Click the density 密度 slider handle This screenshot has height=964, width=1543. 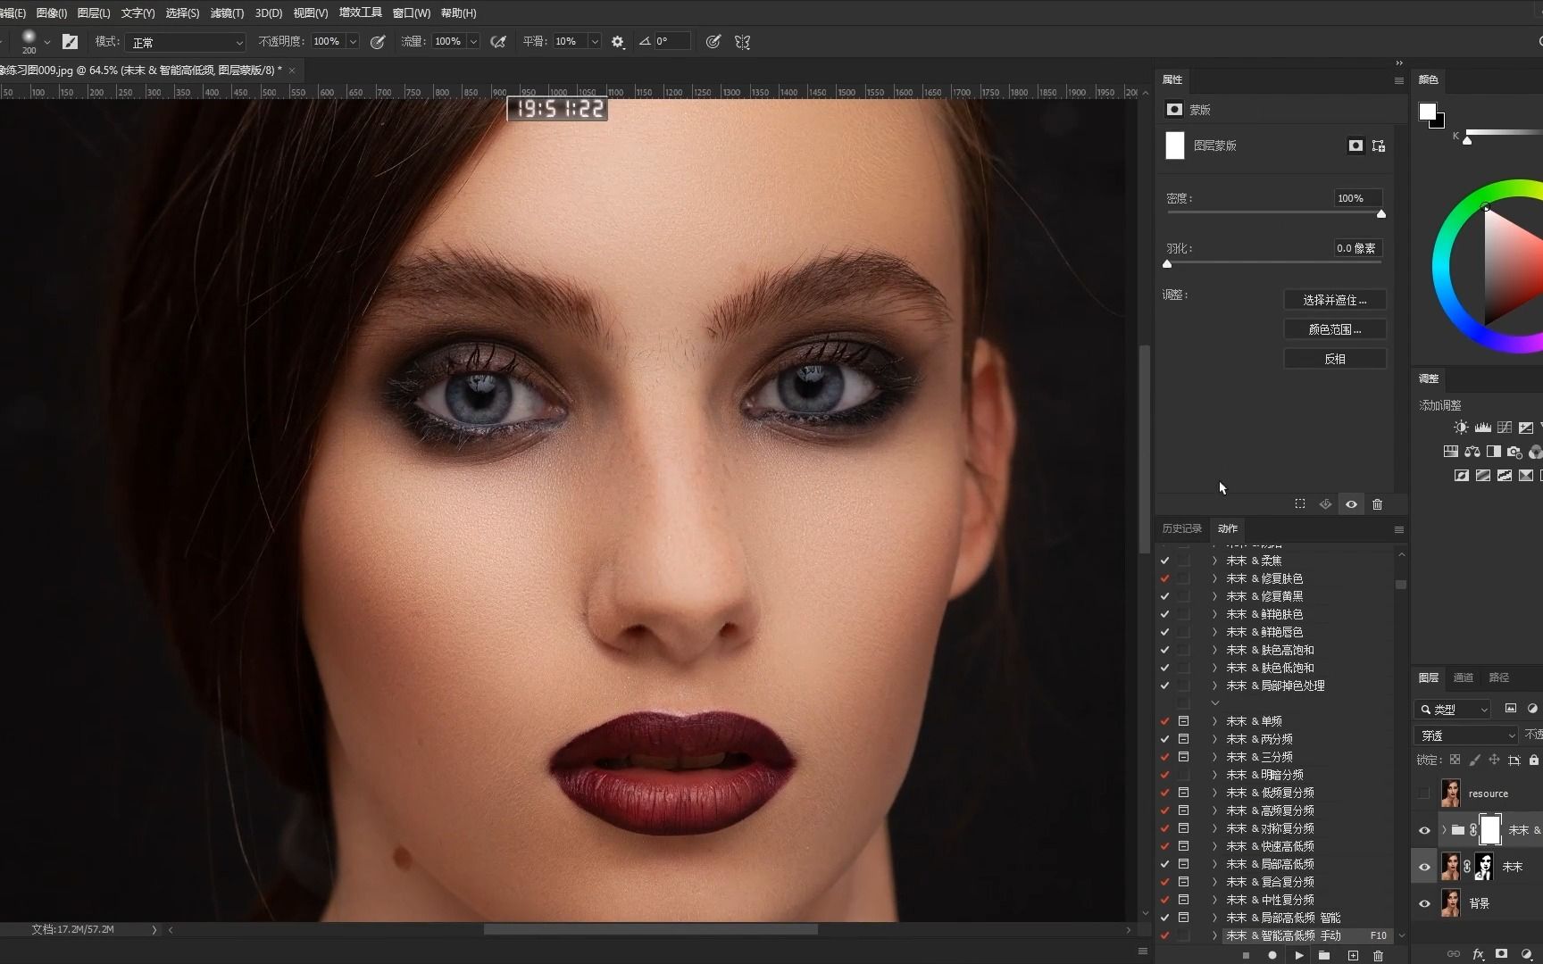pos(1381,214)
